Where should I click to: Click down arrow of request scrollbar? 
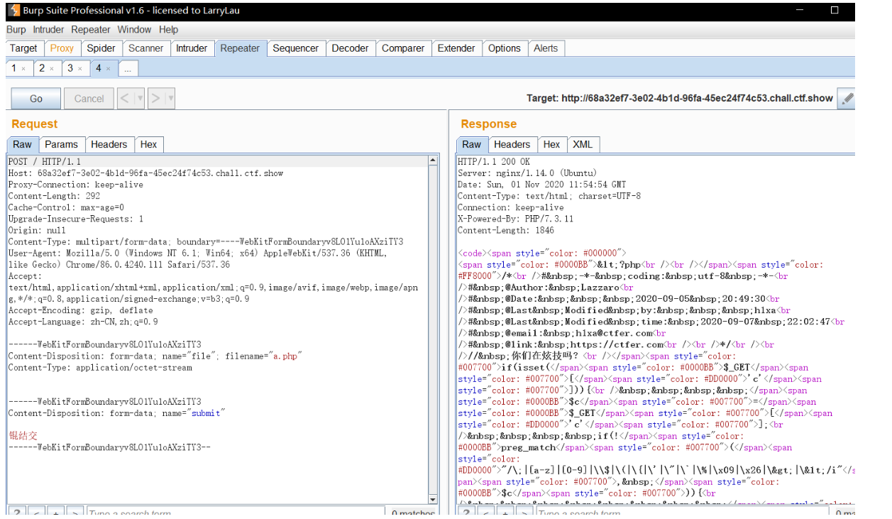(434, 499)
